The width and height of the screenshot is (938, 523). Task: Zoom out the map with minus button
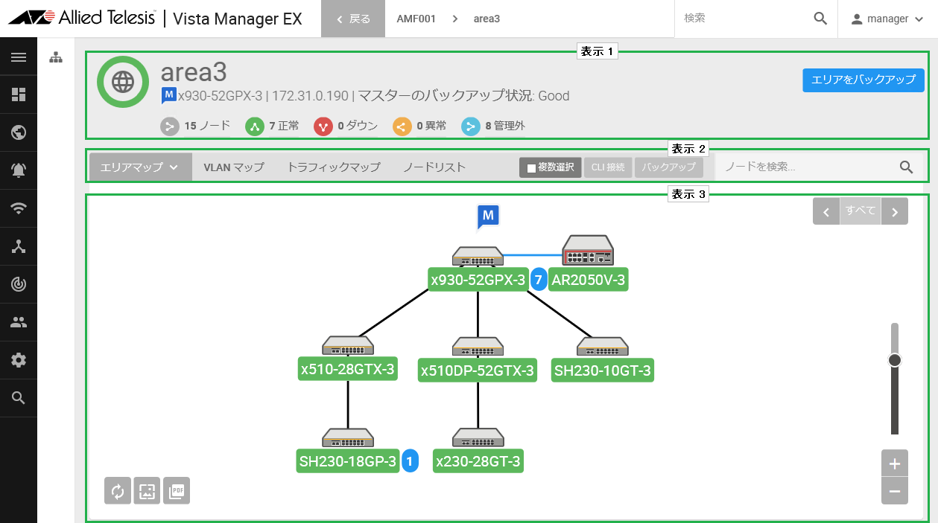click(x=895, y=491)
